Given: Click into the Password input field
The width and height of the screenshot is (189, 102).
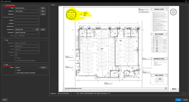Looking at the screenshot, I should click(27, 14).
